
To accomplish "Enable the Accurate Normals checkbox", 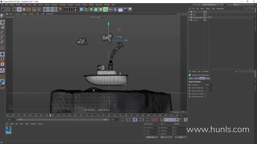I will (x=205, y=97).
